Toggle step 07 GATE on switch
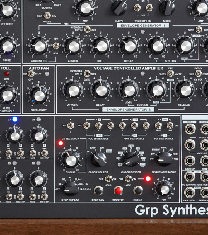Viewport: 208px width, 235px height. (8, 153)
